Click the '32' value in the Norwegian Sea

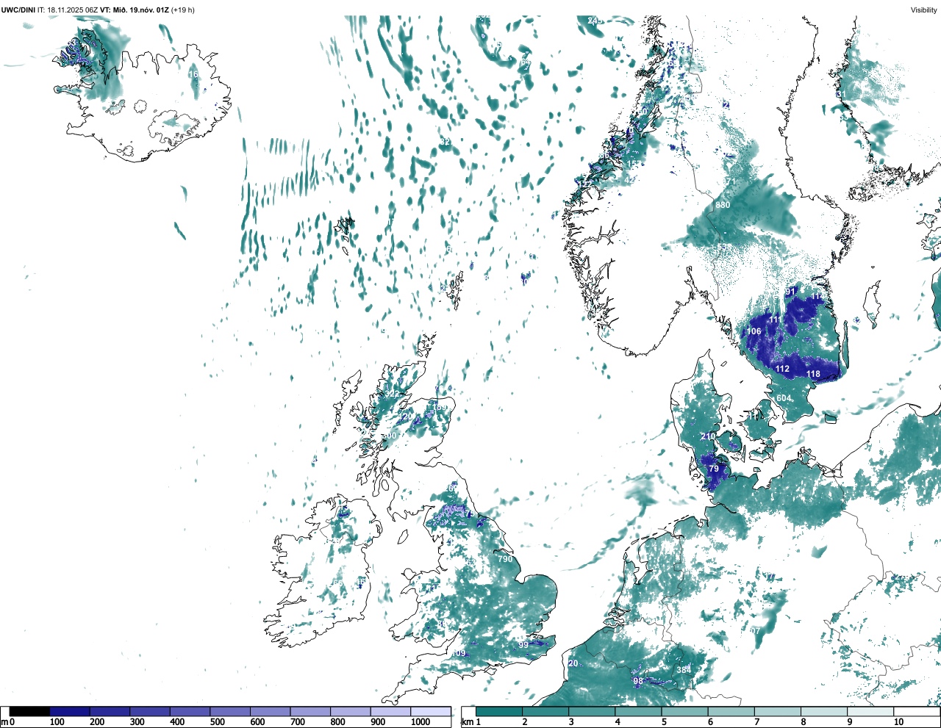(445, 142)
